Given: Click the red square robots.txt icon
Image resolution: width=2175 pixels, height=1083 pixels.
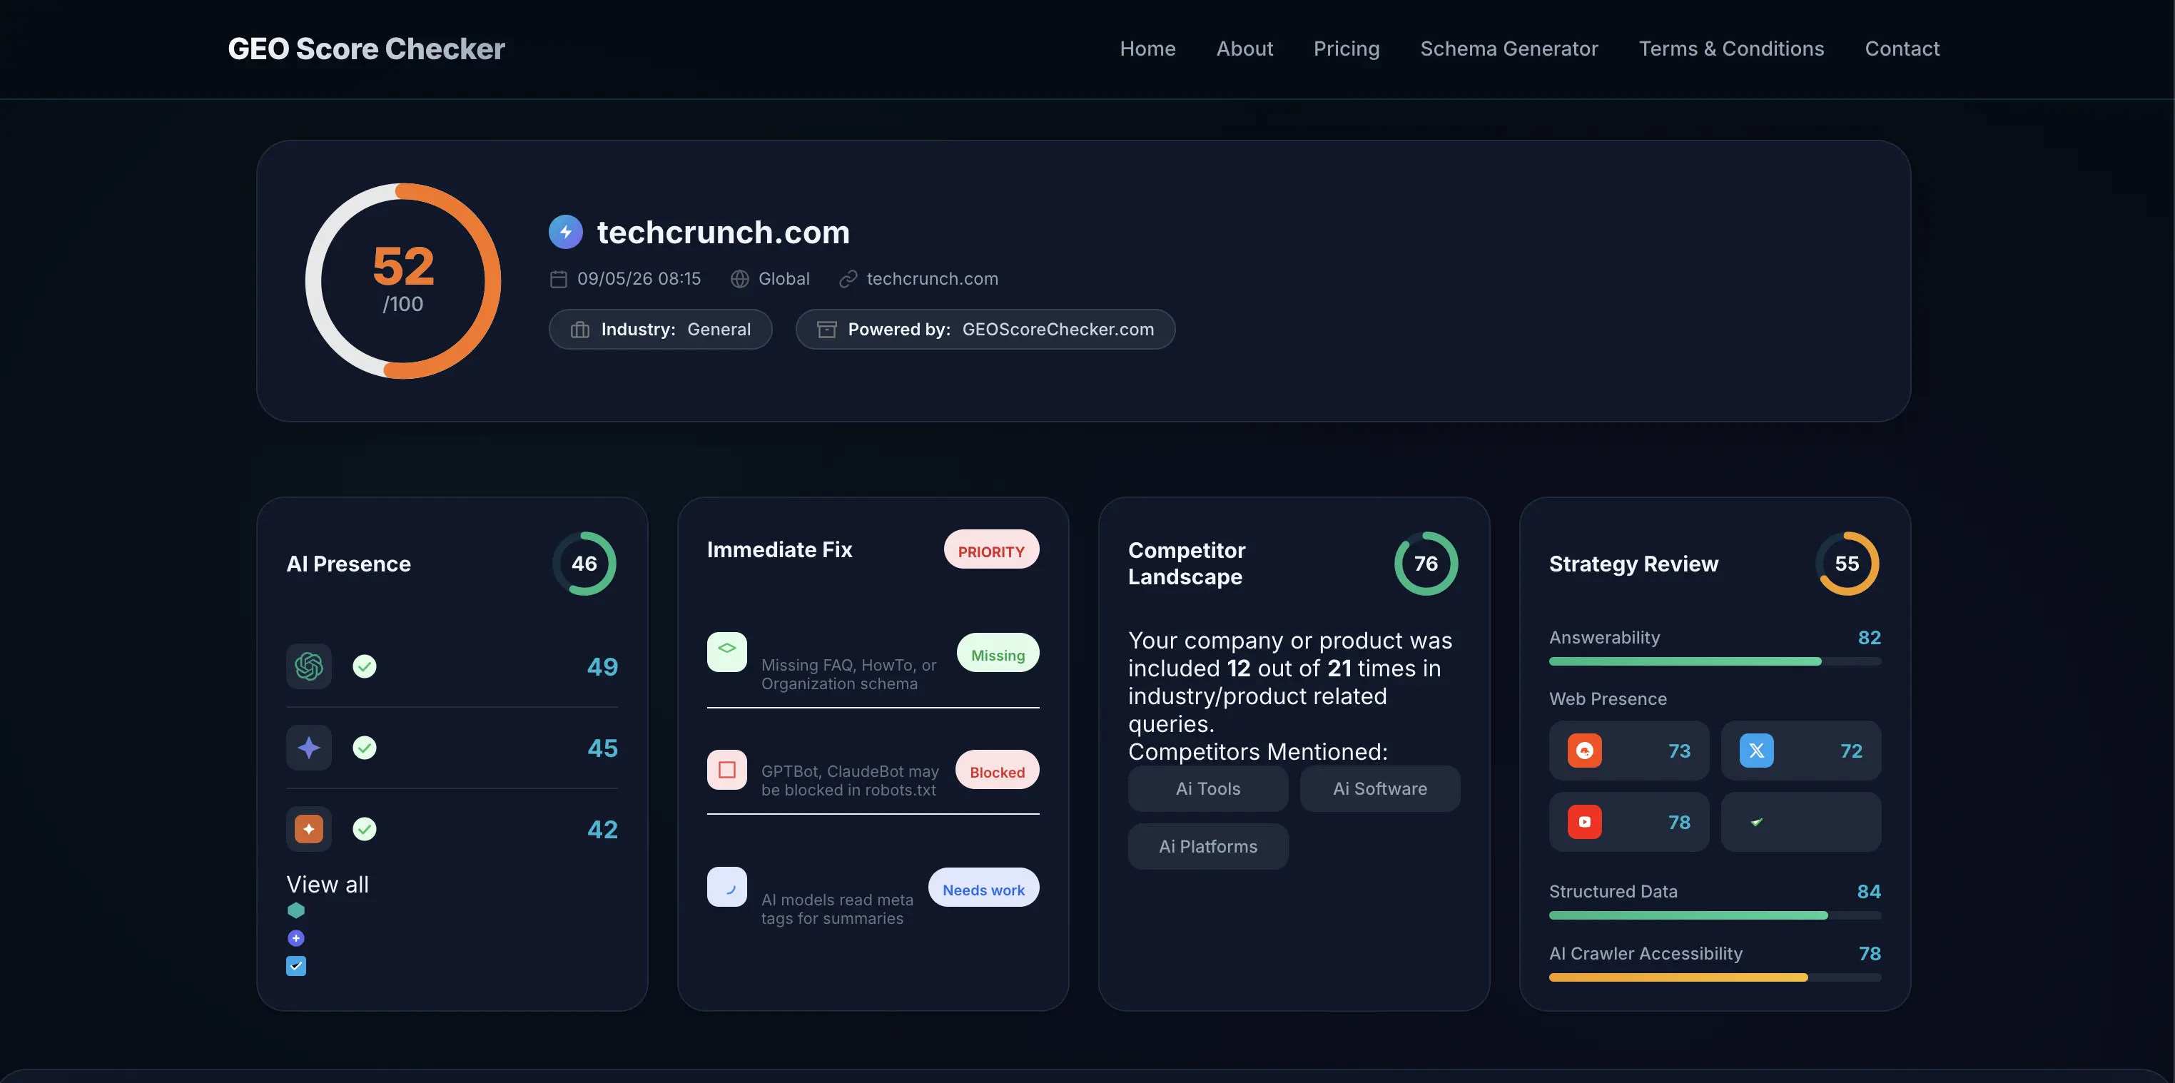Looking at the screenshot, I should [x=727, y=770].
